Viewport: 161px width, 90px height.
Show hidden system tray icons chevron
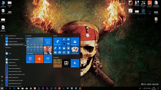143,88
